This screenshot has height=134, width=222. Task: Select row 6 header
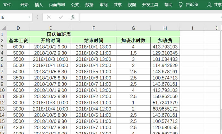coord(3,65)
